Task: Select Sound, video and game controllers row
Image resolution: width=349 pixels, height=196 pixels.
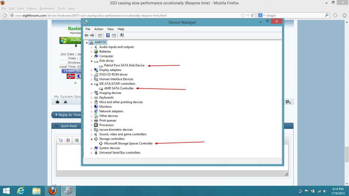Action: pos(123,134)
